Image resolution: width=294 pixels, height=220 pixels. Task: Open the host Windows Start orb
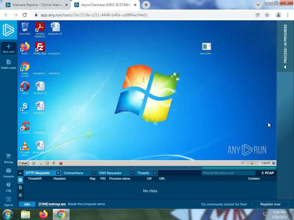coord(8,215)
